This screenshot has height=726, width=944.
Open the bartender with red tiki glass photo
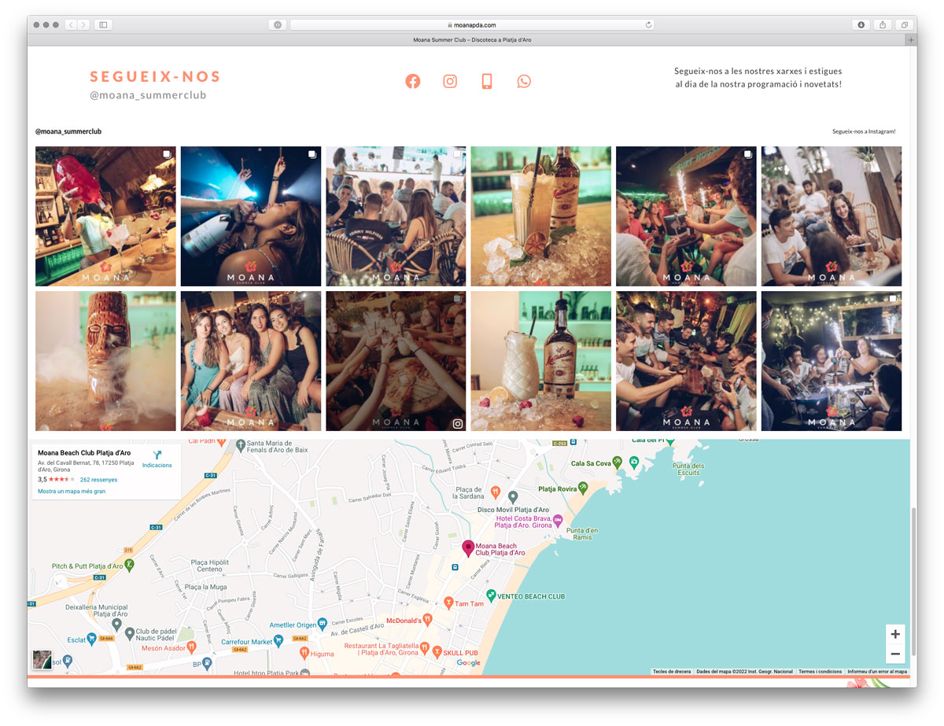[x=105, y=216]
